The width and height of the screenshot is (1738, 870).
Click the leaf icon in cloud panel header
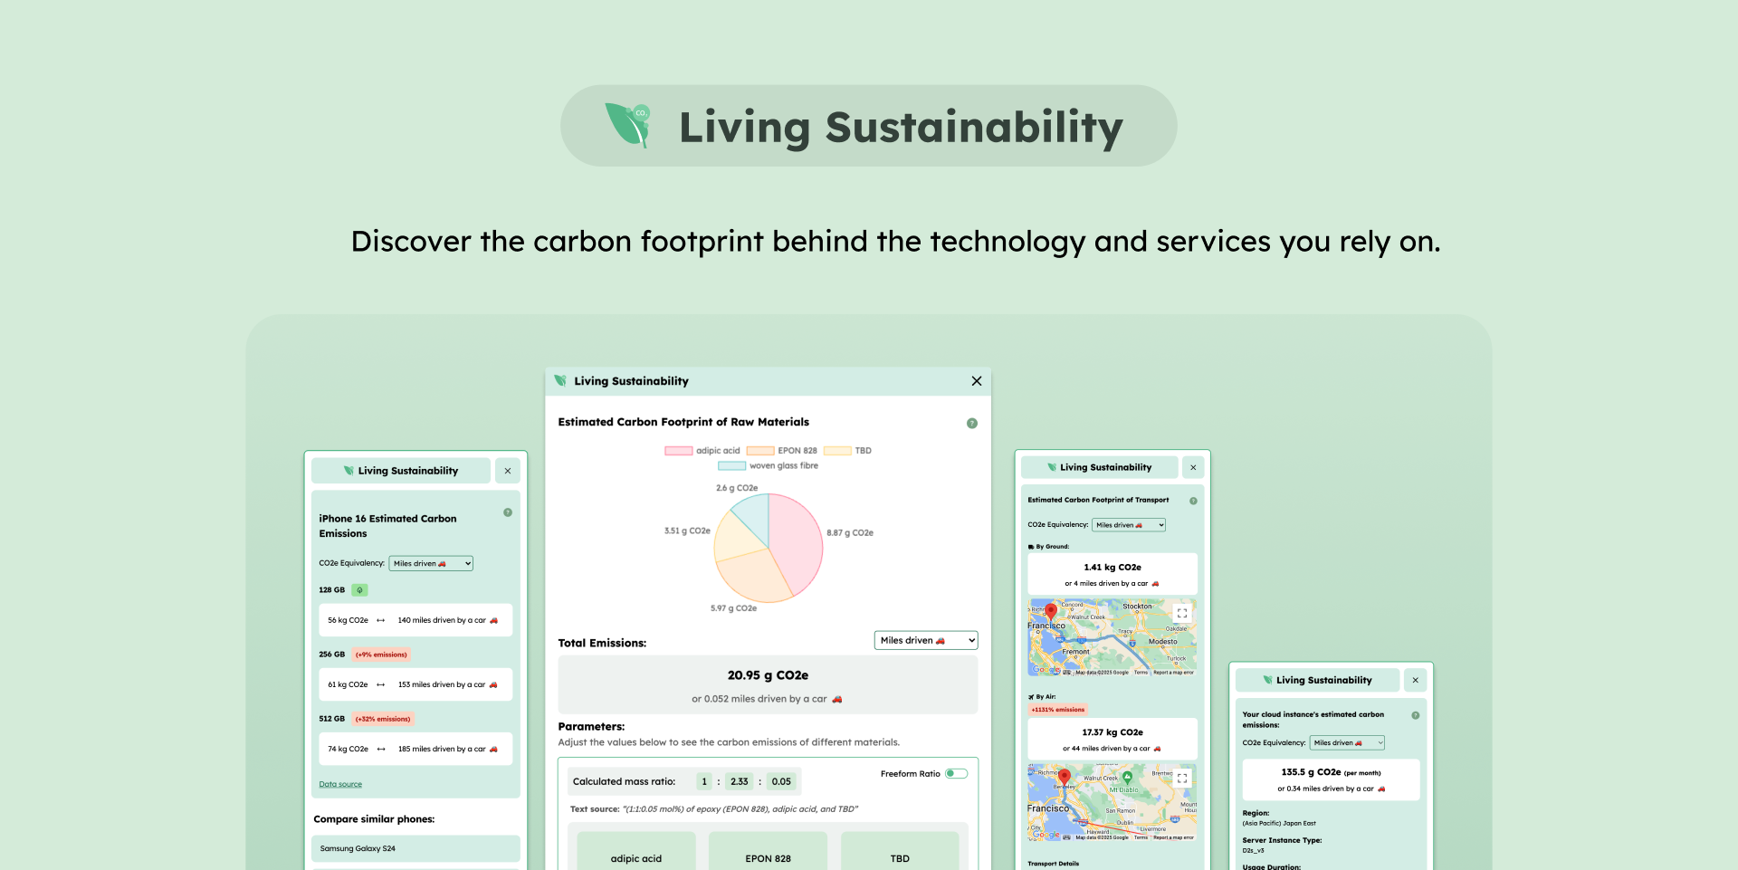pyautogui.click(x=1267, y=680)
